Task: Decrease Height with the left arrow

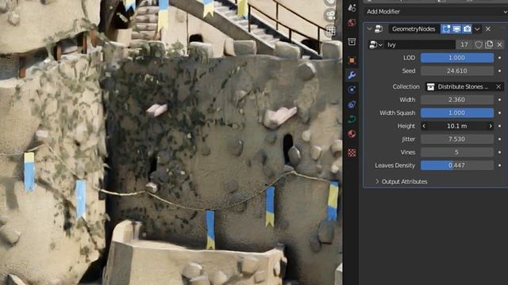Action: (x=424, y=126)
